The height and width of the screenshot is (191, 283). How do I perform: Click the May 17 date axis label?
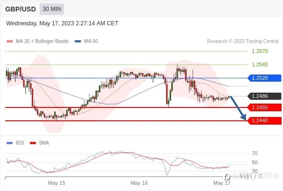[222, 183]
